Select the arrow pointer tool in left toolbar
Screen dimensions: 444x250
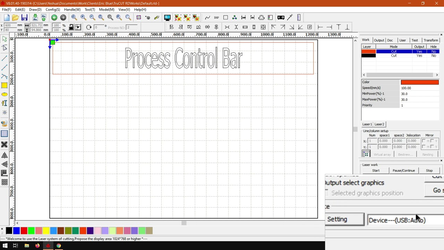tap(4, 39)
